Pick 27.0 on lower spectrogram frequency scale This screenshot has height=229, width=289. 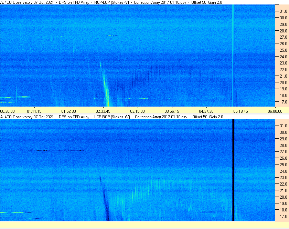[x=283, y=151]
